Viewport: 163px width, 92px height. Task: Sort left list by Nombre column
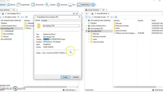pos(27,20)
